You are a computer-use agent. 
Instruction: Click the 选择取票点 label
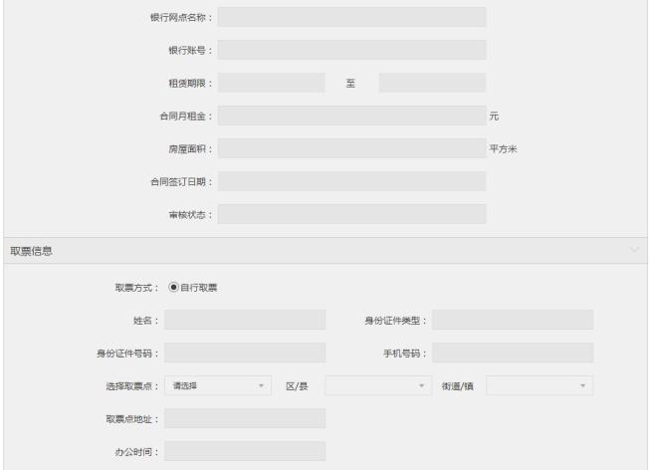point(131,386)
